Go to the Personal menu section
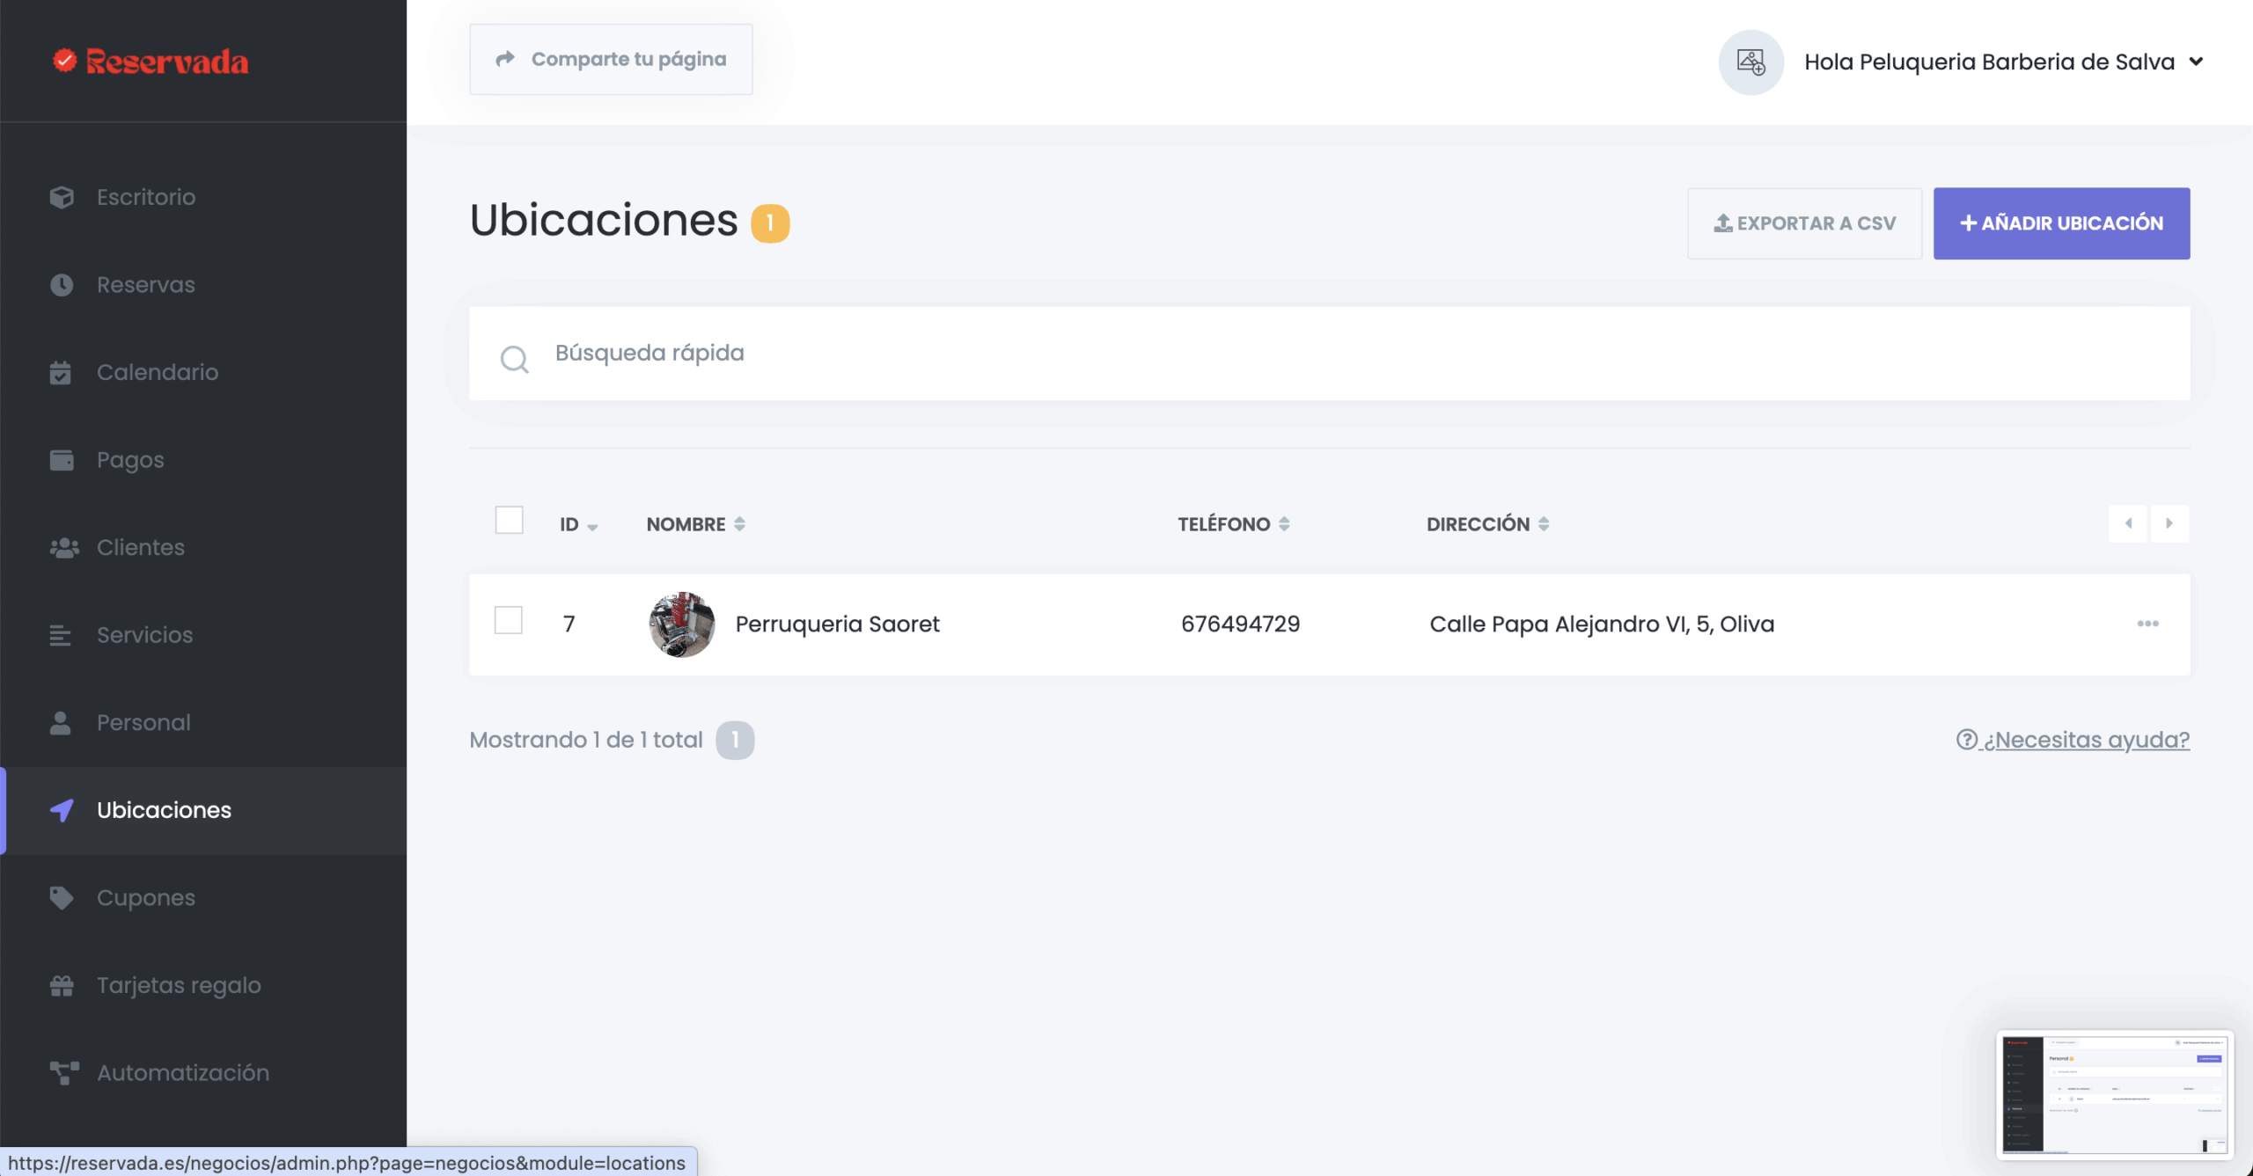Screen dimensions: 2253x1176 (143, 722)
